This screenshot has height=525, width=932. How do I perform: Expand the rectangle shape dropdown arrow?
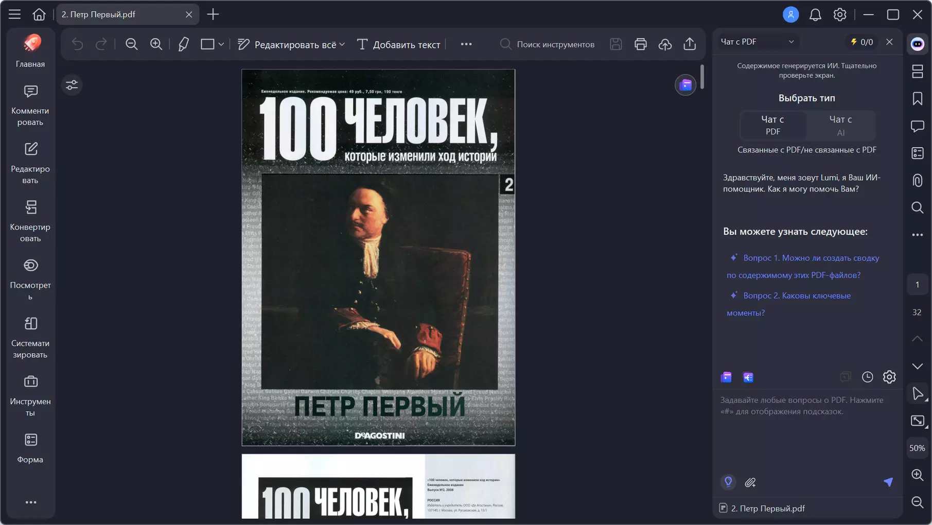pyautogui.click(x=221, y=44)
